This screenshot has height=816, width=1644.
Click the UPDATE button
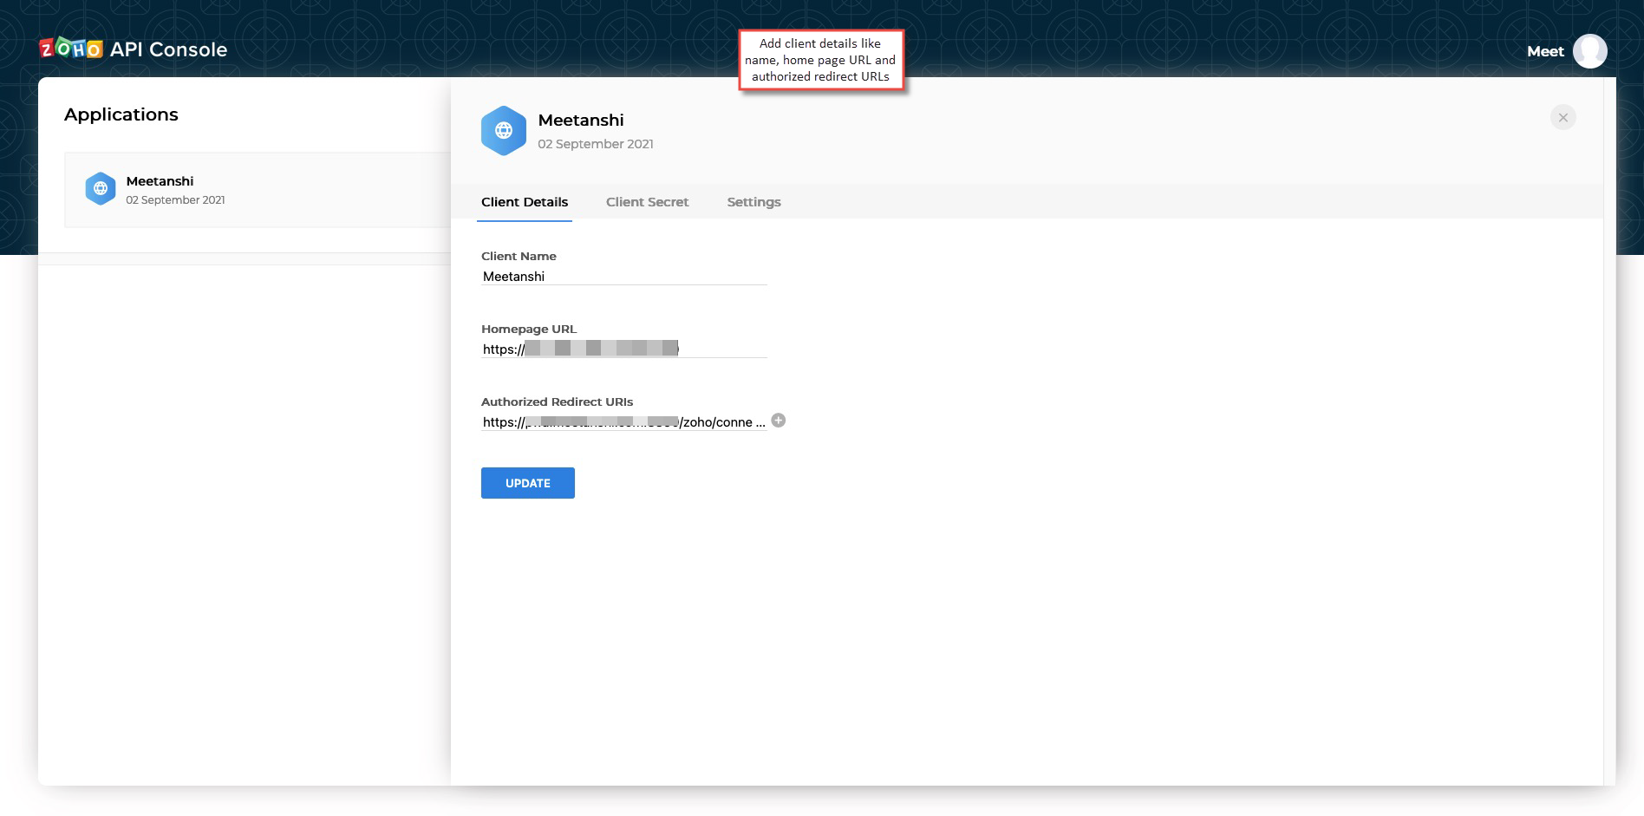[x=528, y=483]
